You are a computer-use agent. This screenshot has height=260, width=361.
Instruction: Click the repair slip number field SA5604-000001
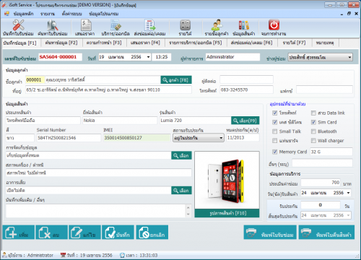[60, 57]
